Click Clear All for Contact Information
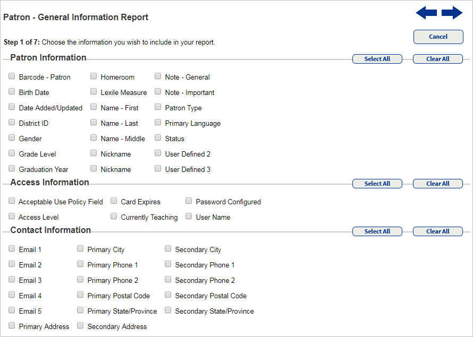The height and width of the screenshot is (337, 473). pyautogui.click(x=437, y=231)
